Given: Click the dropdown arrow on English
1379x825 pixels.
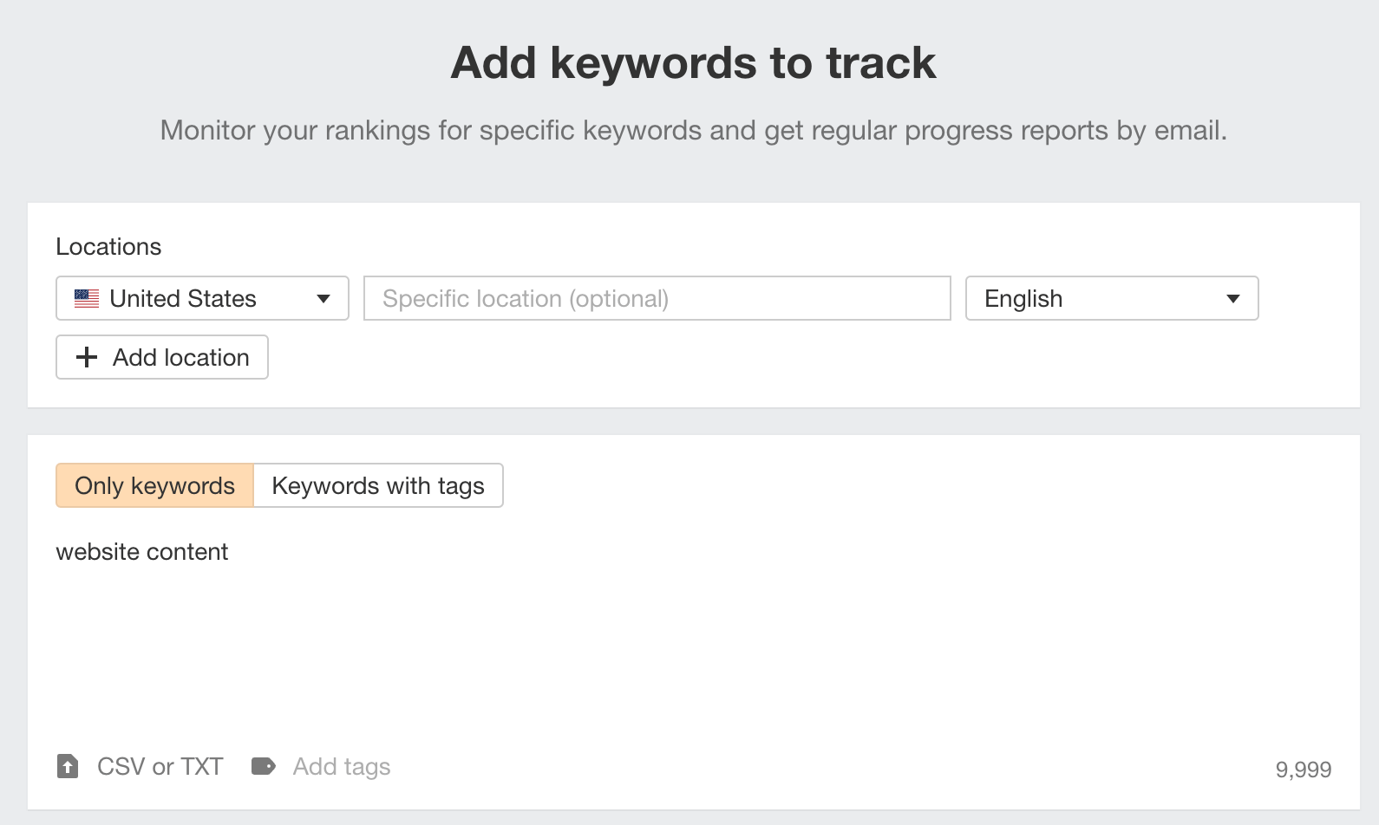Looking at the screenshot, I should pyautogui.click(x=1235, y=298).
